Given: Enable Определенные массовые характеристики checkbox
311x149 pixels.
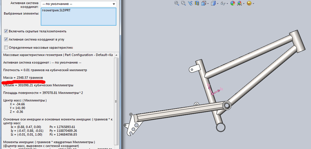Looking at the screenshot, I should point(6,48).
